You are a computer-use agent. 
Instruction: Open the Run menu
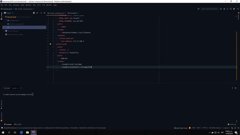pos(34,5)
